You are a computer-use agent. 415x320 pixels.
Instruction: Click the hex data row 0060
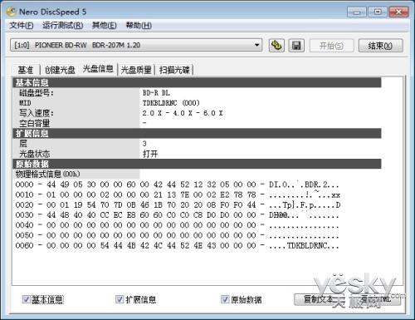[x=177, y=246]
